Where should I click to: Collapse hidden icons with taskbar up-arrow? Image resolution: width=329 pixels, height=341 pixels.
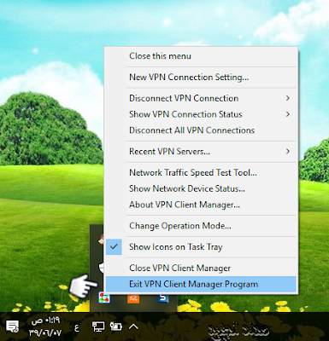(x=133, y=327)
